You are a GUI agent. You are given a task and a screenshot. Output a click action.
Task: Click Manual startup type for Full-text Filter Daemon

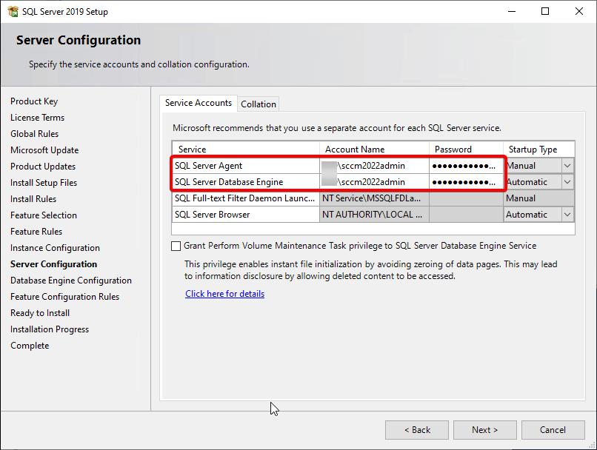point(538,198)
